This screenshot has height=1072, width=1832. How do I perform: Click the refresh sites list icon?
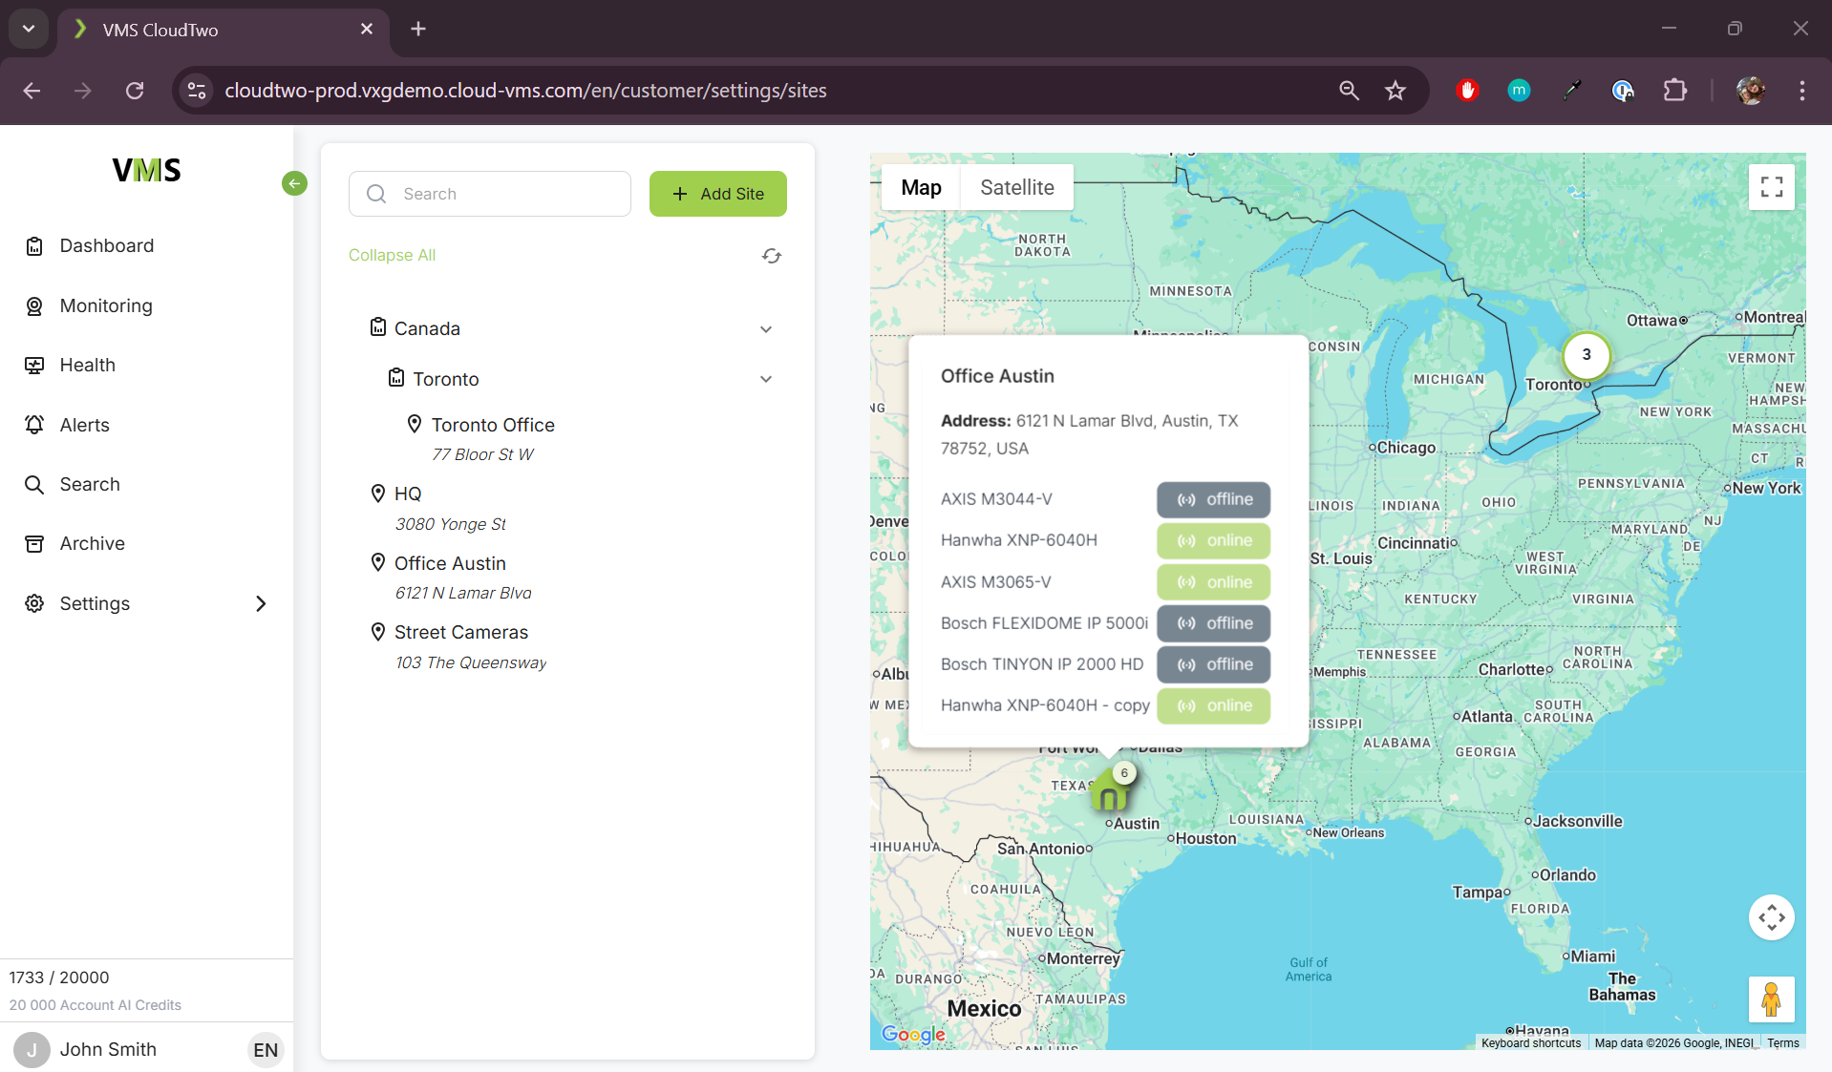point(771,256)
